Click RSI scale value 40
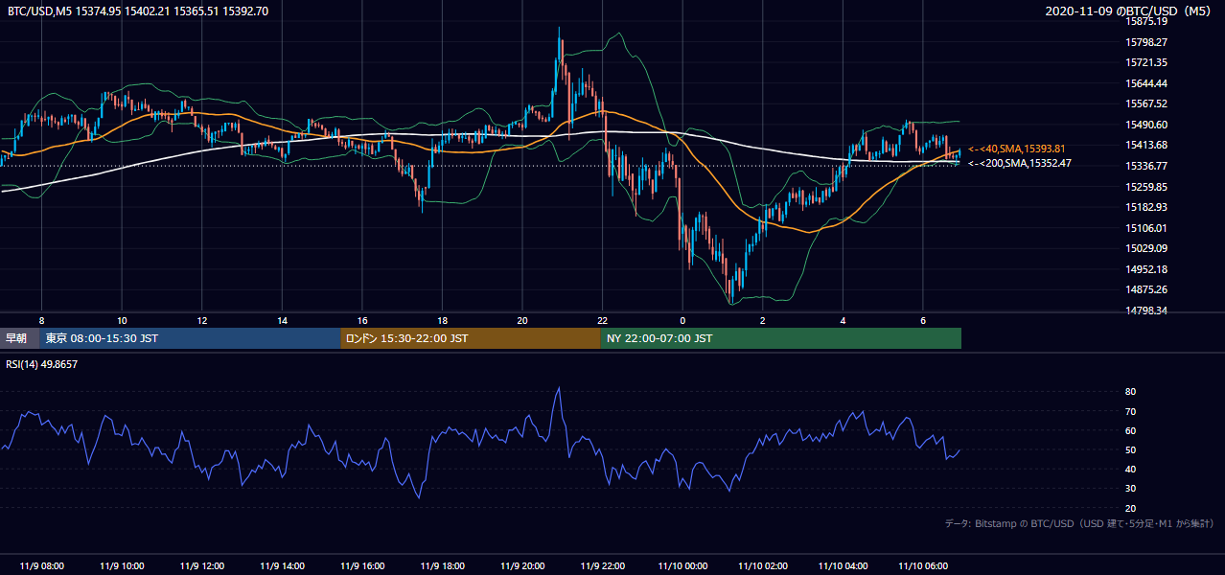The image size is (1225, 575). pos(1130,470)
